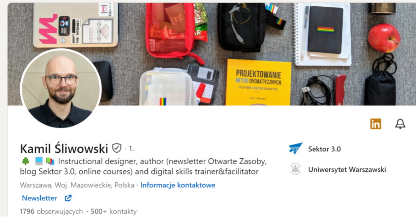Open Kamil Śliwowski's round profile photo
This screenshot has height=218, width=418.
pos(61,88)
